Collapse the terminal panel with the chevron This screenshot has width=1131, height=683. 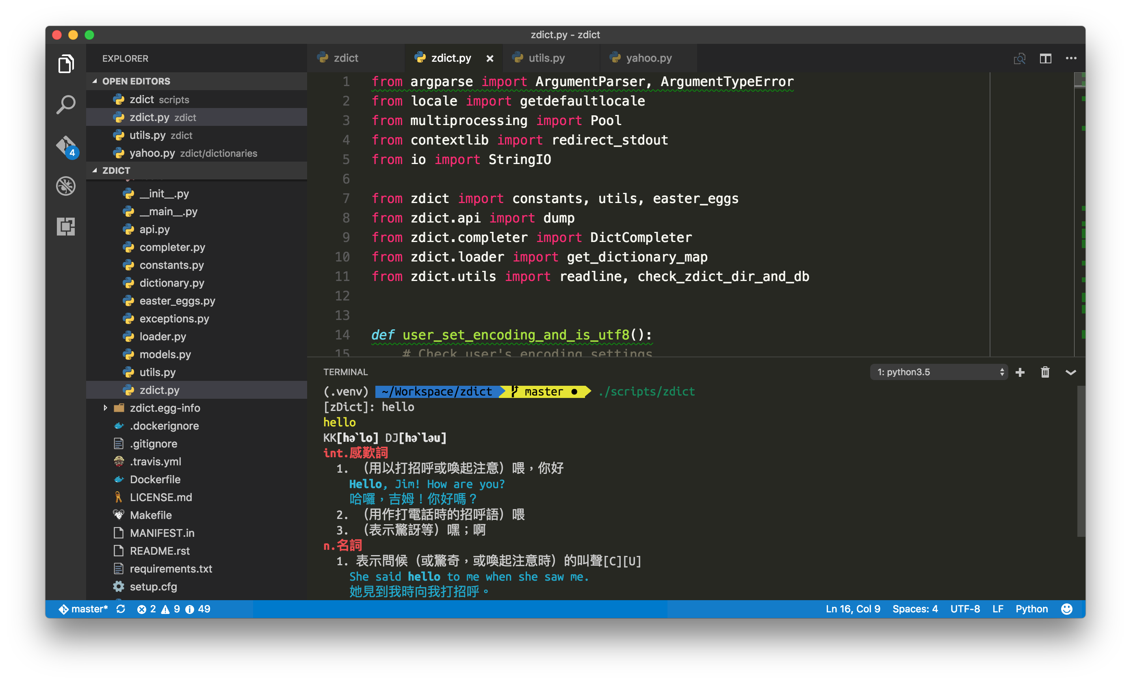(1070, 372)
